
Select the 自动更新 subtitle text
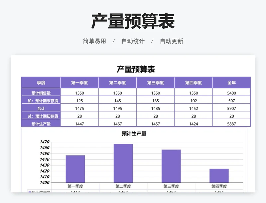(x=172, y=41)
